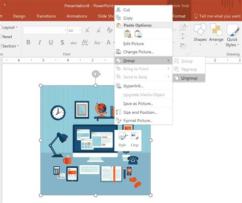The image size is (242, 203).
Task: Click the Ungroup icon in submenu
Action: click(177, 78)
